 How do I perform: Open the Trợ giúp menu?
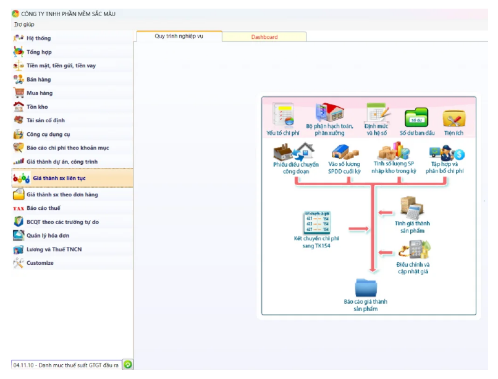coord(25,25)
